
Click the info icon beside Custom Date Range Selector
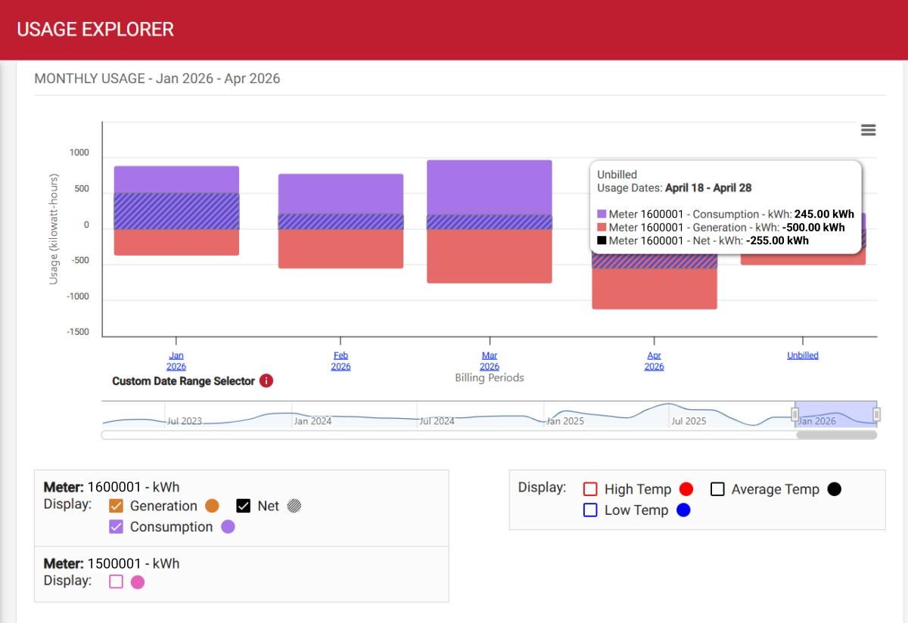pos(266,381)
